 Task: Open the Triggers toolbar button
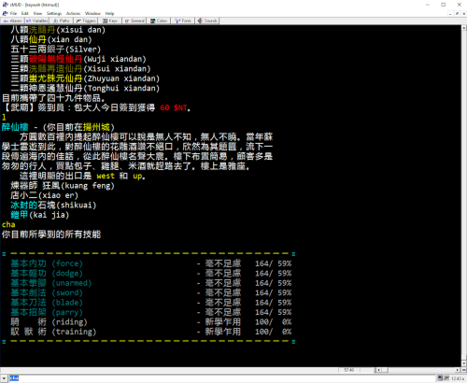pyautogui.click(x=86, y=21)
